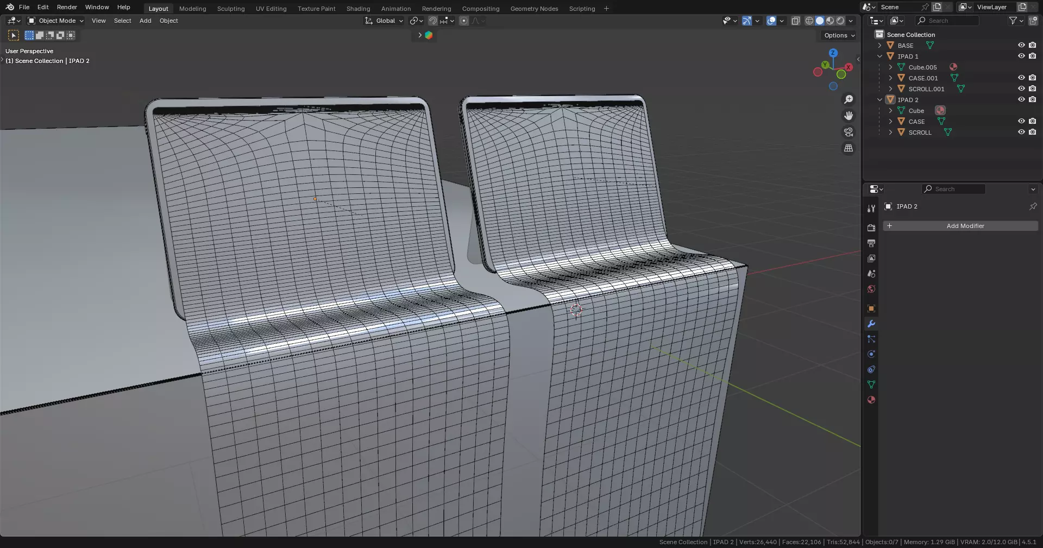Open the View Layer properties tab

(x=871, y=259)
